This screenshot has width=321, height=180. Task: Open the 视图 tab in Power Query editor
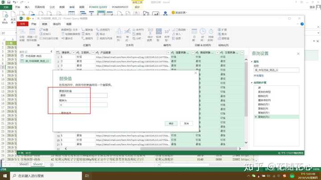[x=68, y=24]
